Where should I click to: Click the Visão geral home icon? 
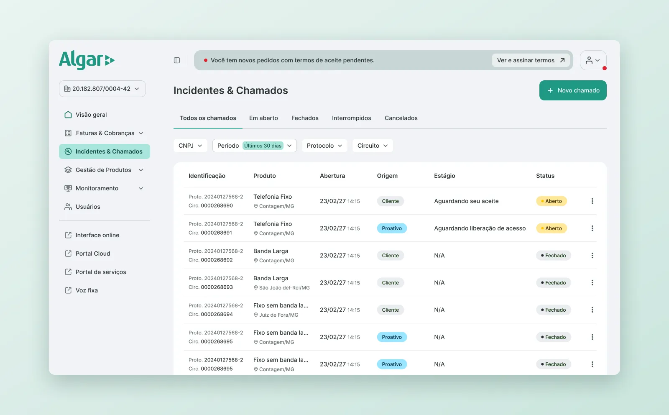coord(68,115)
